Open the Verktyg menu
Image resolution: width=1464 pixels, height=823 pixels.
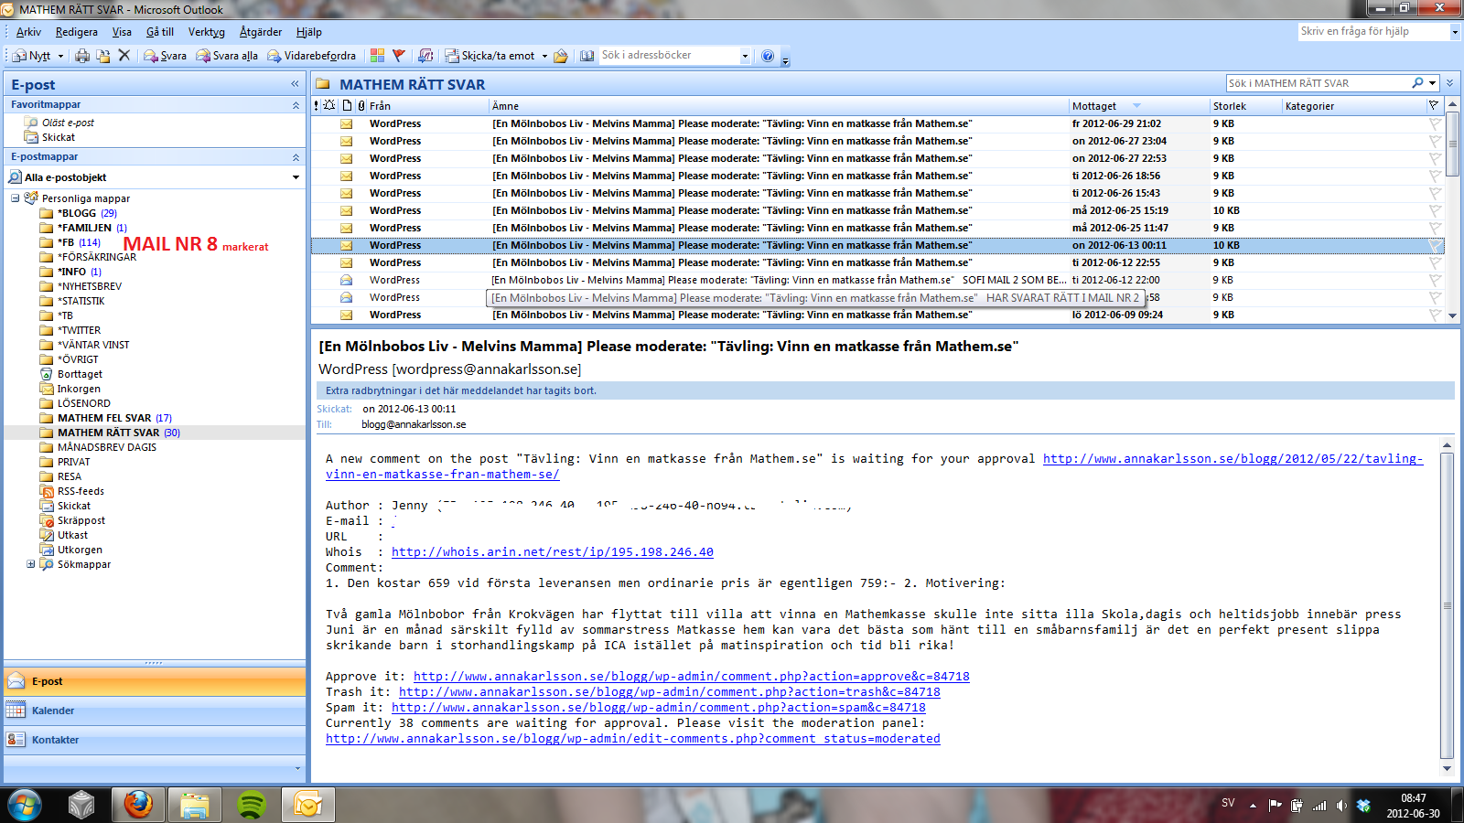[x=207, y=32]
